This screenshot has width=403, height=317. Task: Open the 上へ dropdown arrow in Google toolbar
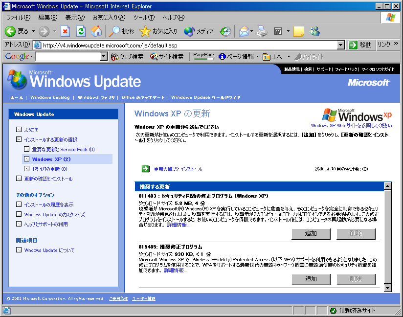[289, 57]
